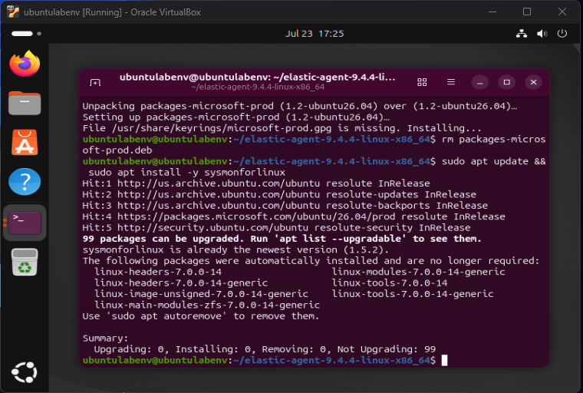
Task: Click the 'linux-tools-7.0.0-14-generic' package name
Action: tap(413, 294)
